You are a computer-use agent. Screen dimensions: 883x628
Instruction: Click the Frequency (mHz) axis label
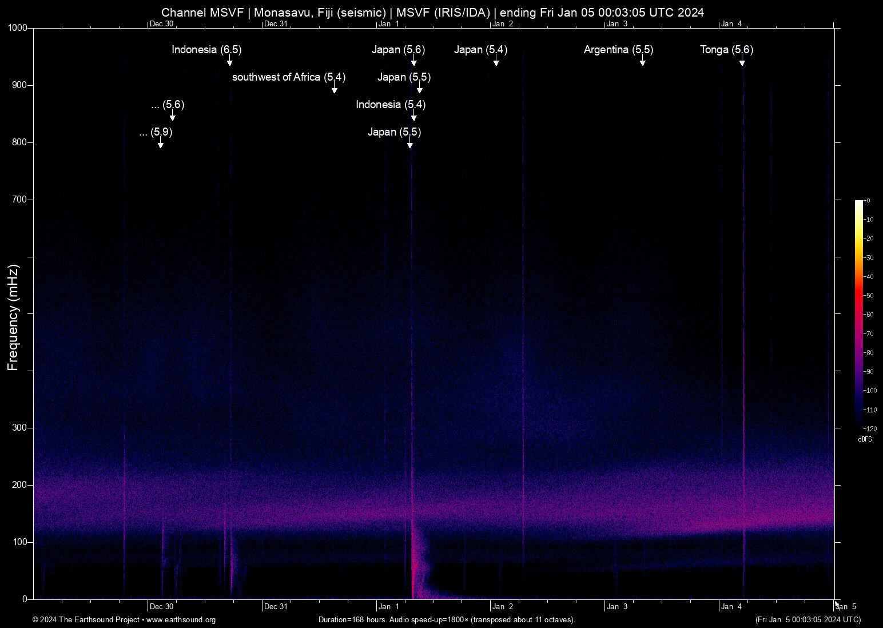13,314
